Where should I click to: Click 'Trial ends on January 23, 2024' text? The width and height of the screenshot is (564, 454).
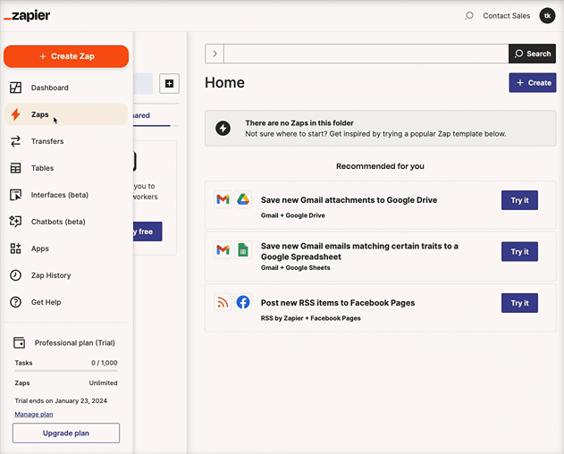pyautogui.click(x=61, y=400)
